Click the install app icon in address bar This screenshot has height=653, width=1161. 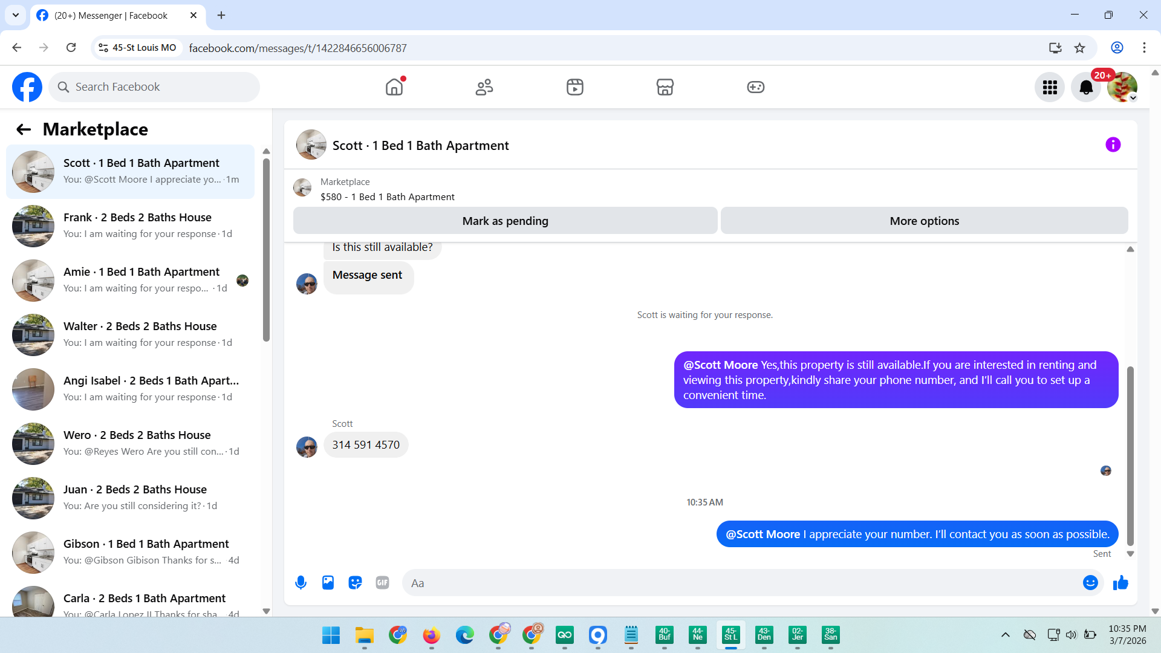(x=1055, y=48)
